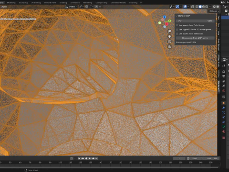Screen dimensions: 229x172
Task: Toggle X-ray mode
Action: tap(193, 7)
